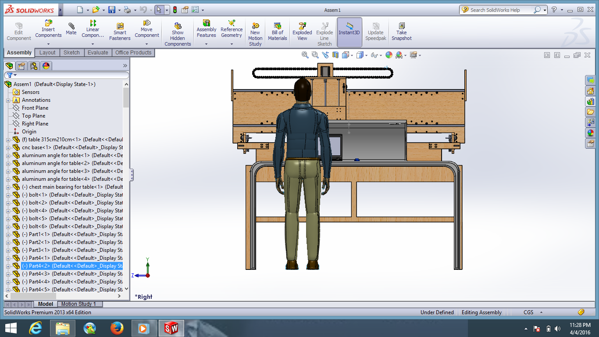Screen dimensions: 599x337
Task: Expand the Reference Geometry dropdown arrow
Action: (232, 44)
